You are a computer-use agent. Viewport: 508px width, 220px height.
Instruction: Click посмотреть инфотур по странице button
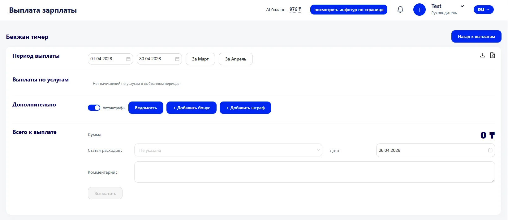point(349,10)
